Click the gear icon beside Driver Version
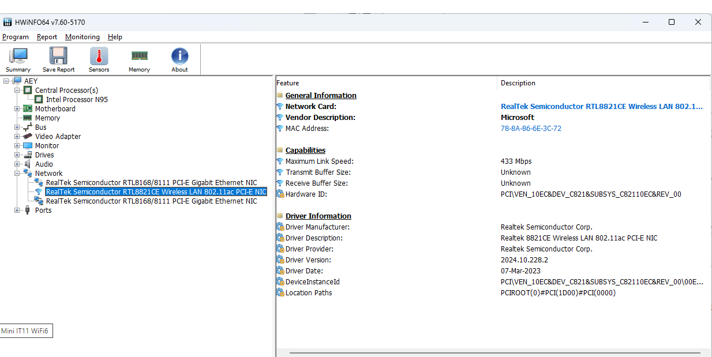This screenshot has height=357, width=712. 280,260
